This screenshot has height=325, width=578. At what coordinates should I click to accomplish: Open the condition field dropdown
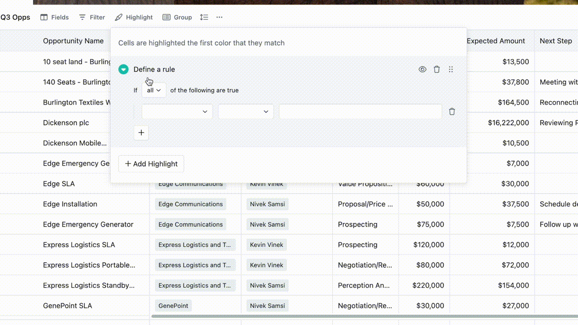point(177,111)
